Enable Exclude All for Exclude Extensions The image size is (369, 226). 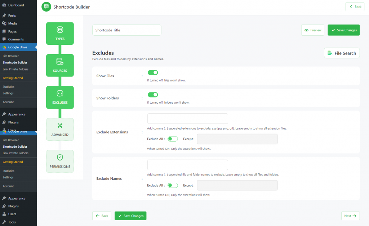click(173, 139)
